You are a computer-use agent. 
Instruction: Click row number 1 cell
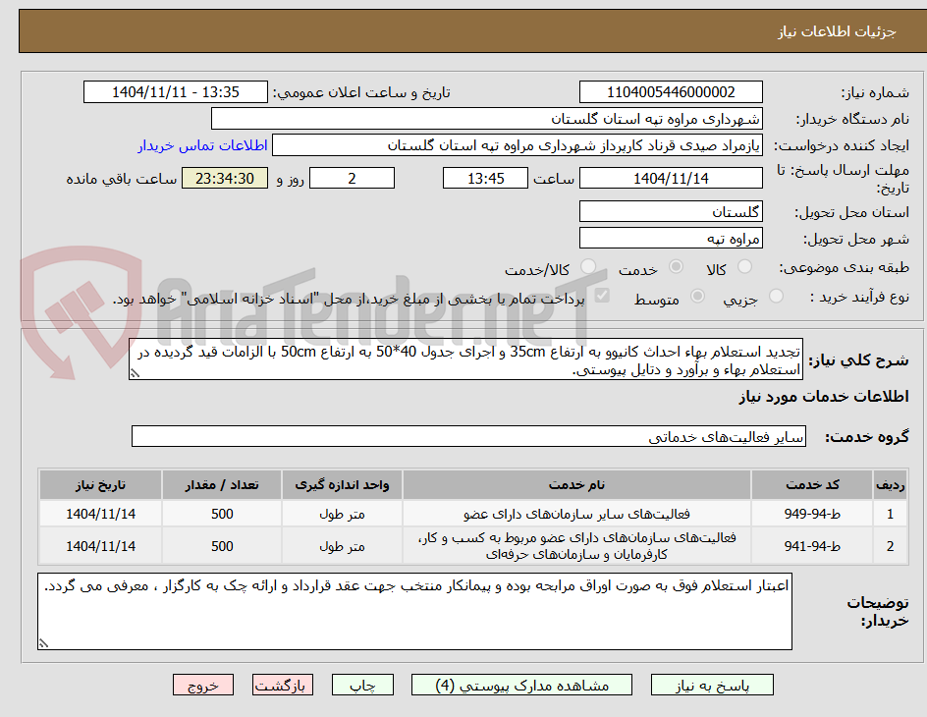click(x=891, y=514)
